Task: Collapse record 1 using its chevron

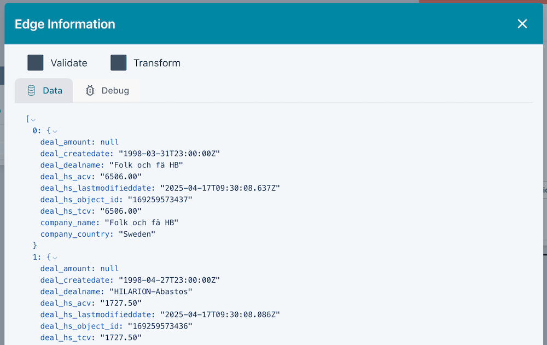Action: (x=55, y=258)
